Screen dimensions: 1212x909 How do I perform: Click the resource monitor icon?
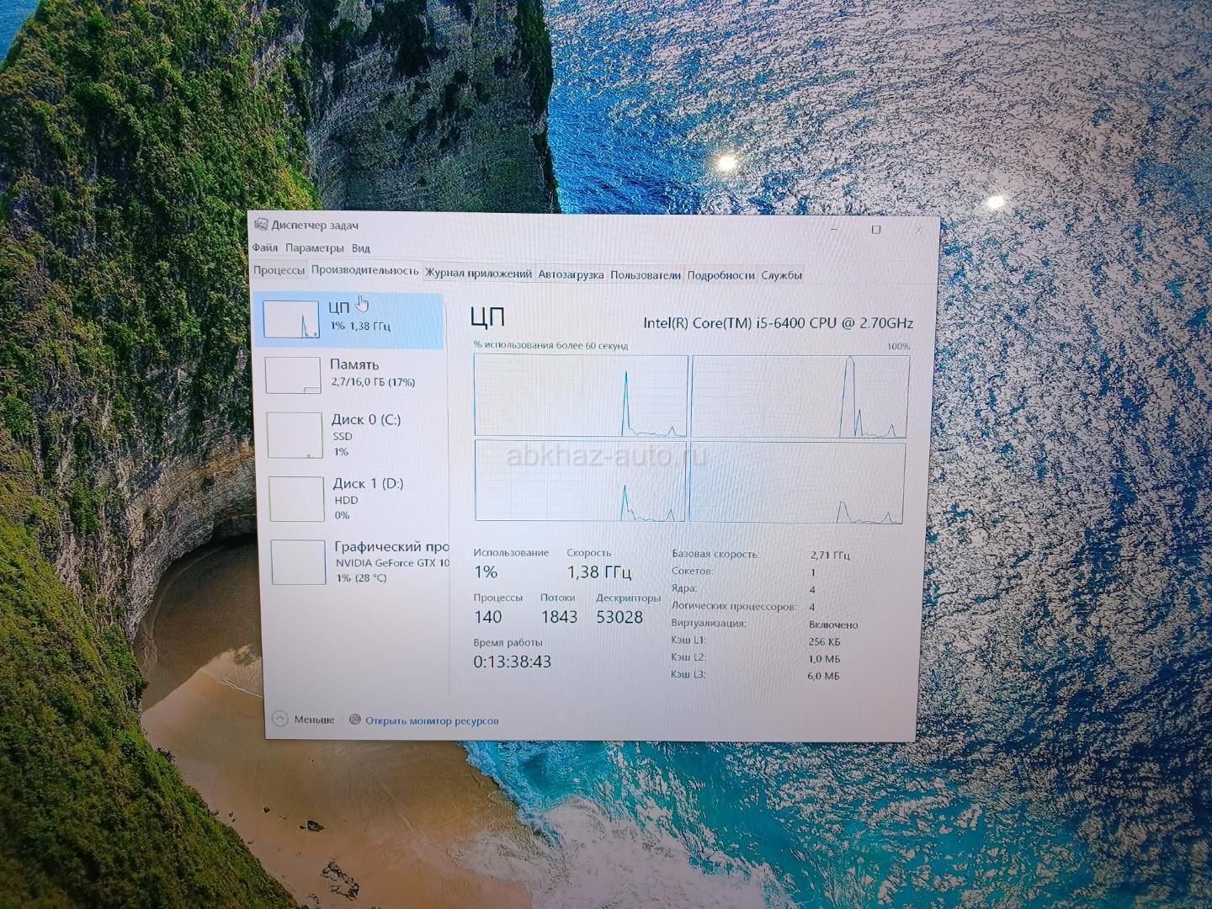355,720
